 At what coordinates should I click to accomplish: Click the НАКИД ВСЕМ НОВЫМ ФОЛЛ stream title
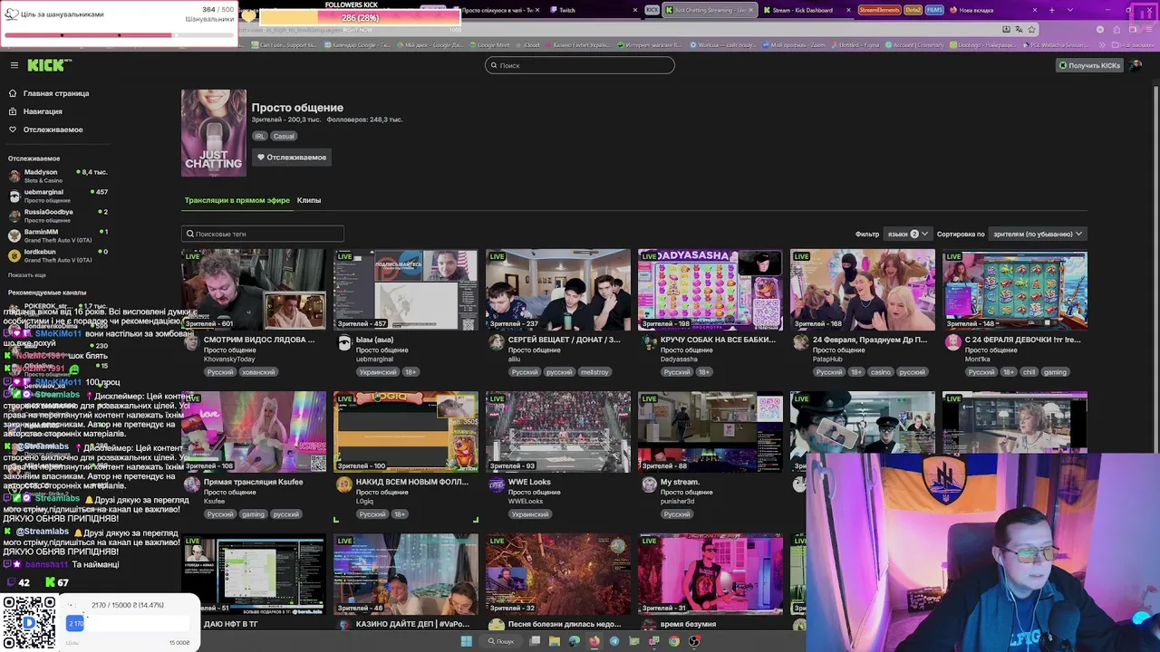[412, 482]
